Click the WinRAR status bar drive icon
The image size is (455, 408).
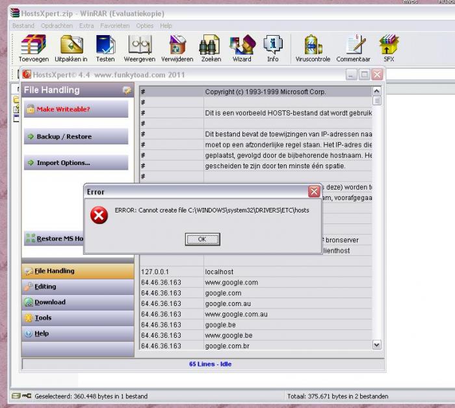[x=16, y=396]
